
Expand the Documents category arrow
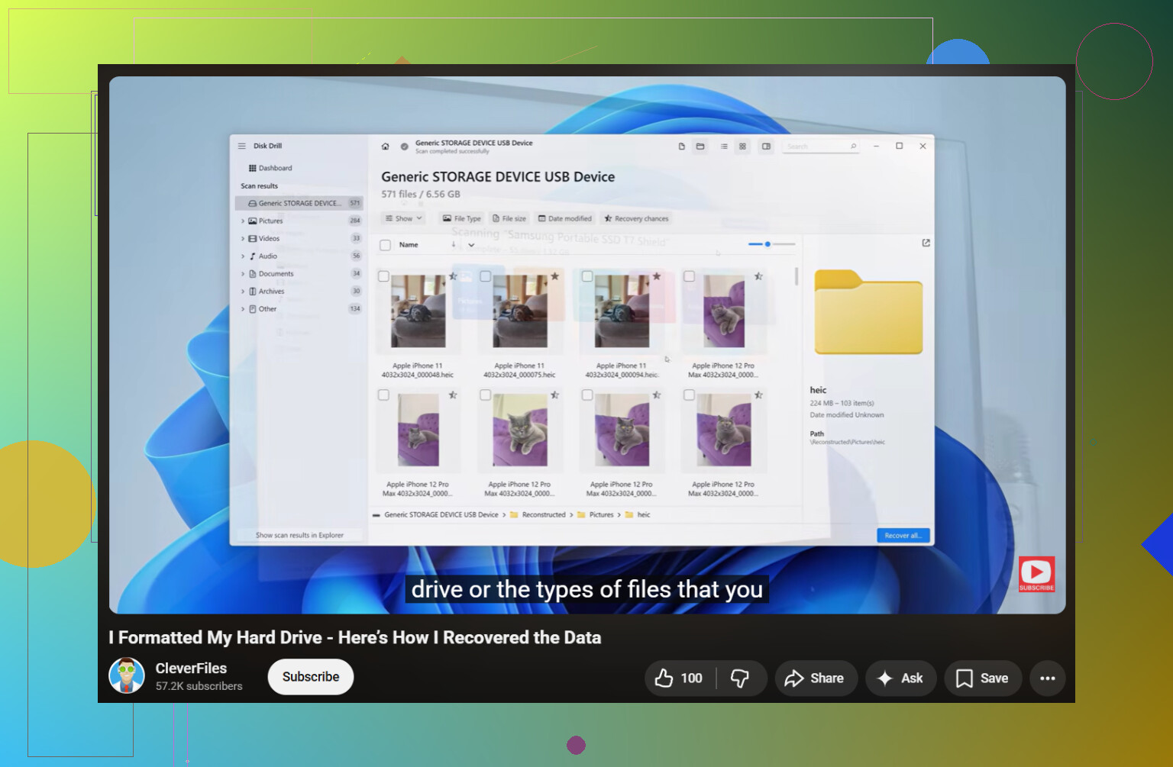243,274
